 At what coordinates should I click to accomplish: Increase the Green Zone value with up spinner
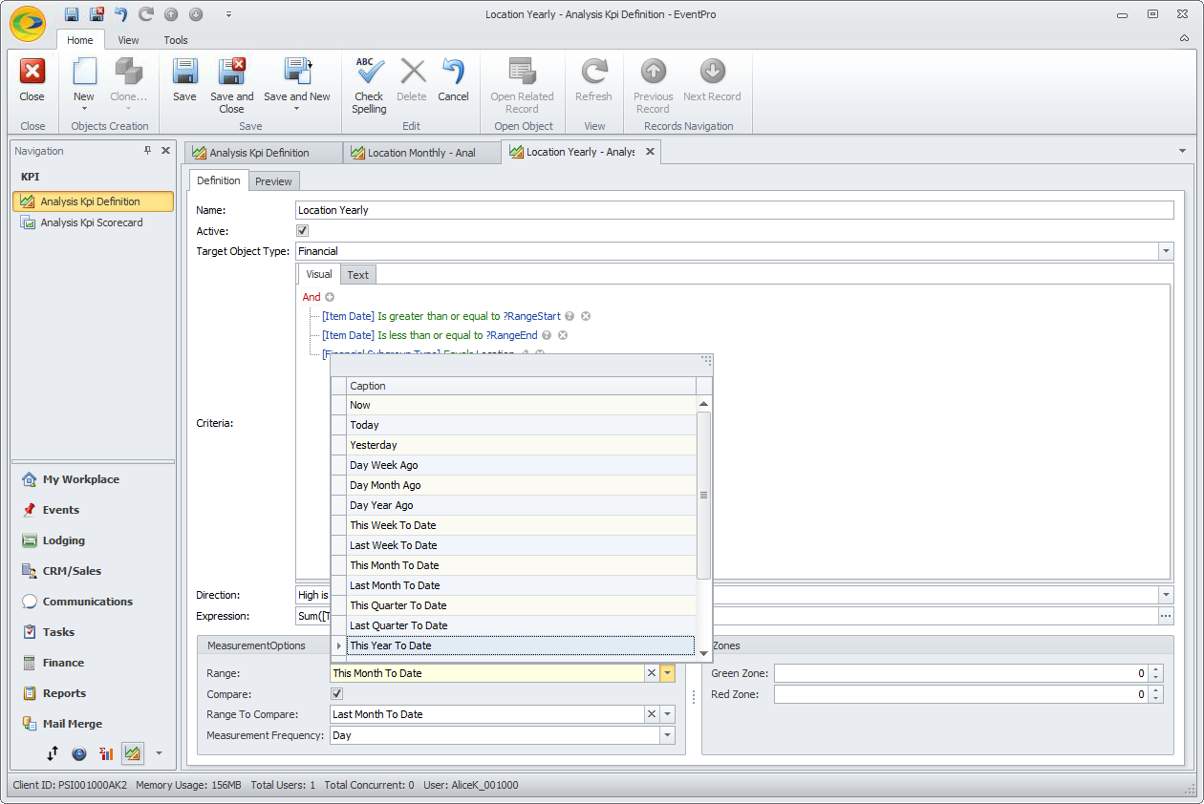click(1156, 669)
